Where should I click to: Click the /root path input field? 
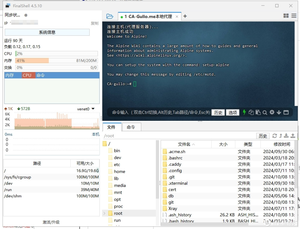[x=178, y=136]
